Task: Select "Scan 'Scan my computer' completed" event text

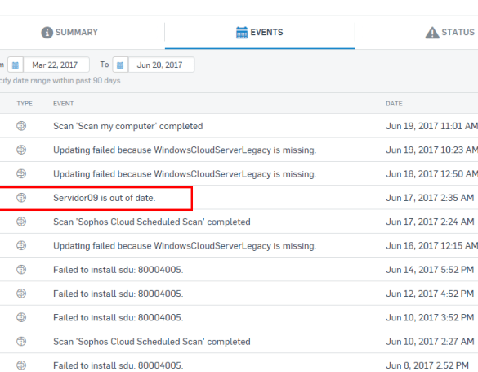Action: 128,126
